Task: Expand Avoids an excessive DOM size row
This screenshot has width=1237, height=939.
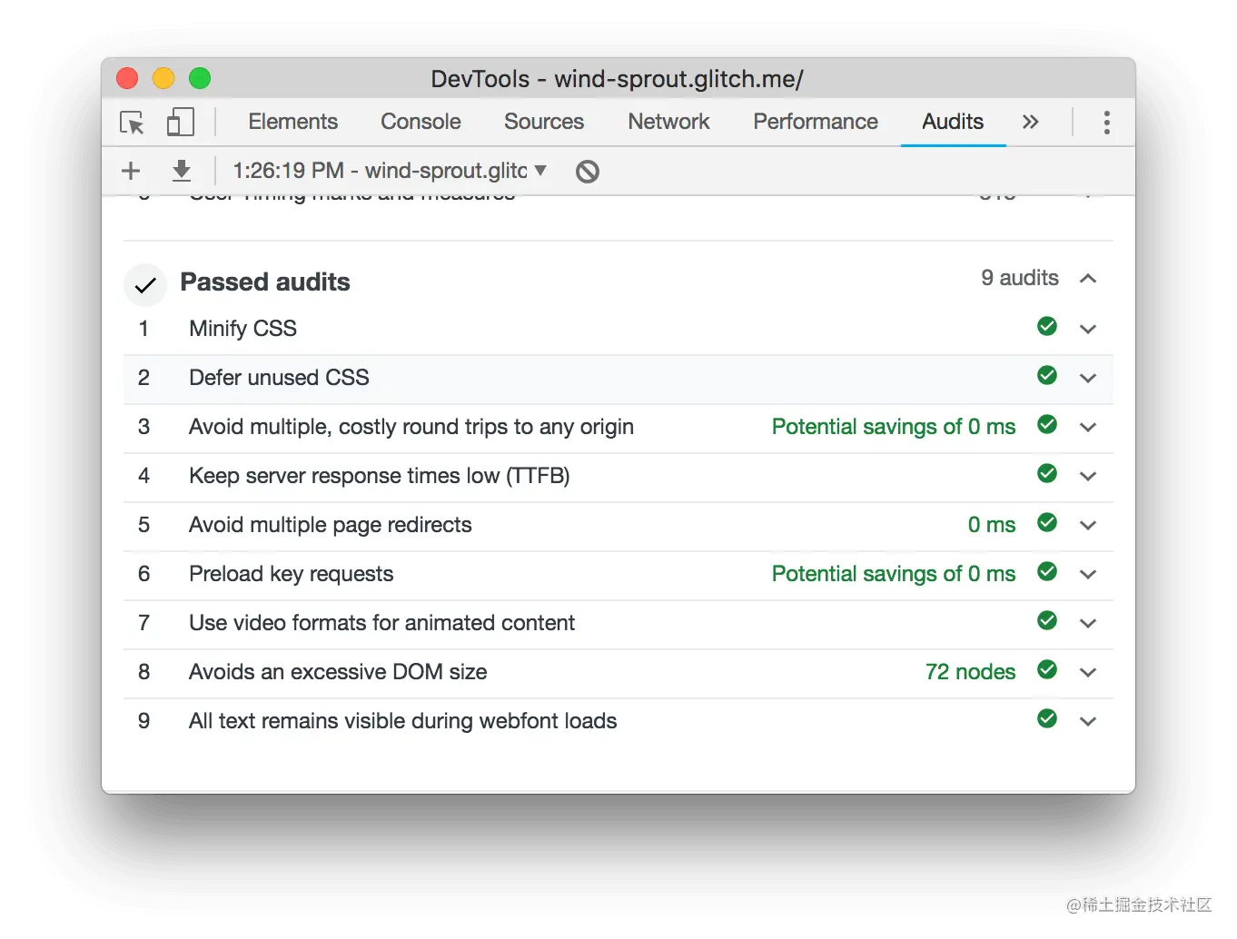Action: [x=1088, y=672]
